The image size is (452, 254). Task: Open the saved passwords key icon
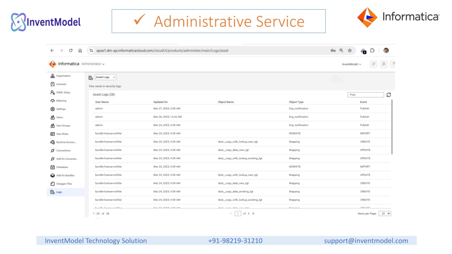[333, 50]
